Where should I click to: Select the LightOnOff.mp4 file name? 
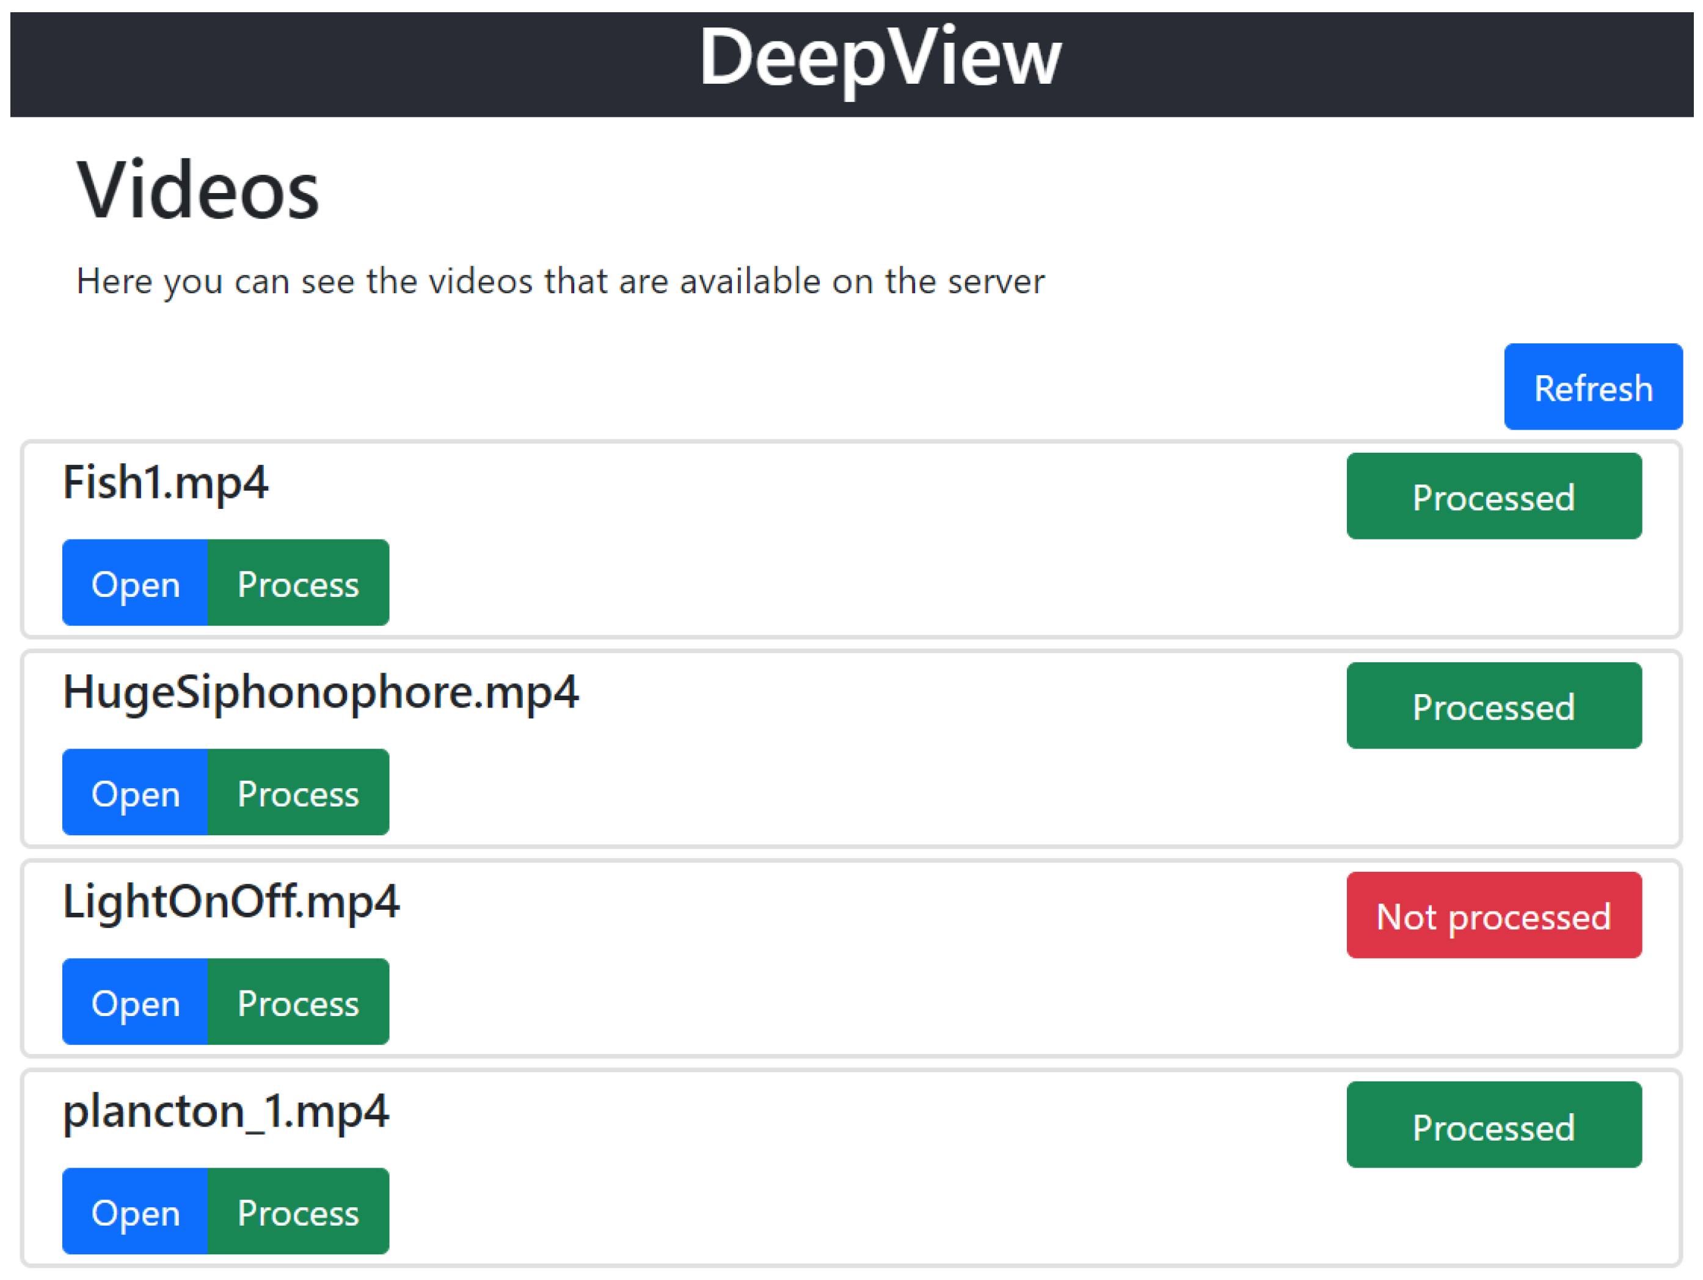[x=231, y=902]
